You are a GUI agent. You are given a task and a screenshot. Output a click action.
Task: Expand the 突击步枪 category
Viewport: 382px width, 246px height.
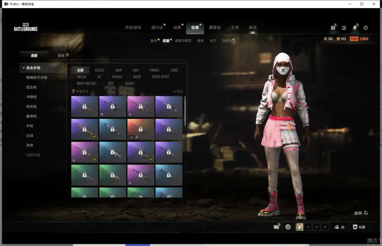click(x=42, y=68)
